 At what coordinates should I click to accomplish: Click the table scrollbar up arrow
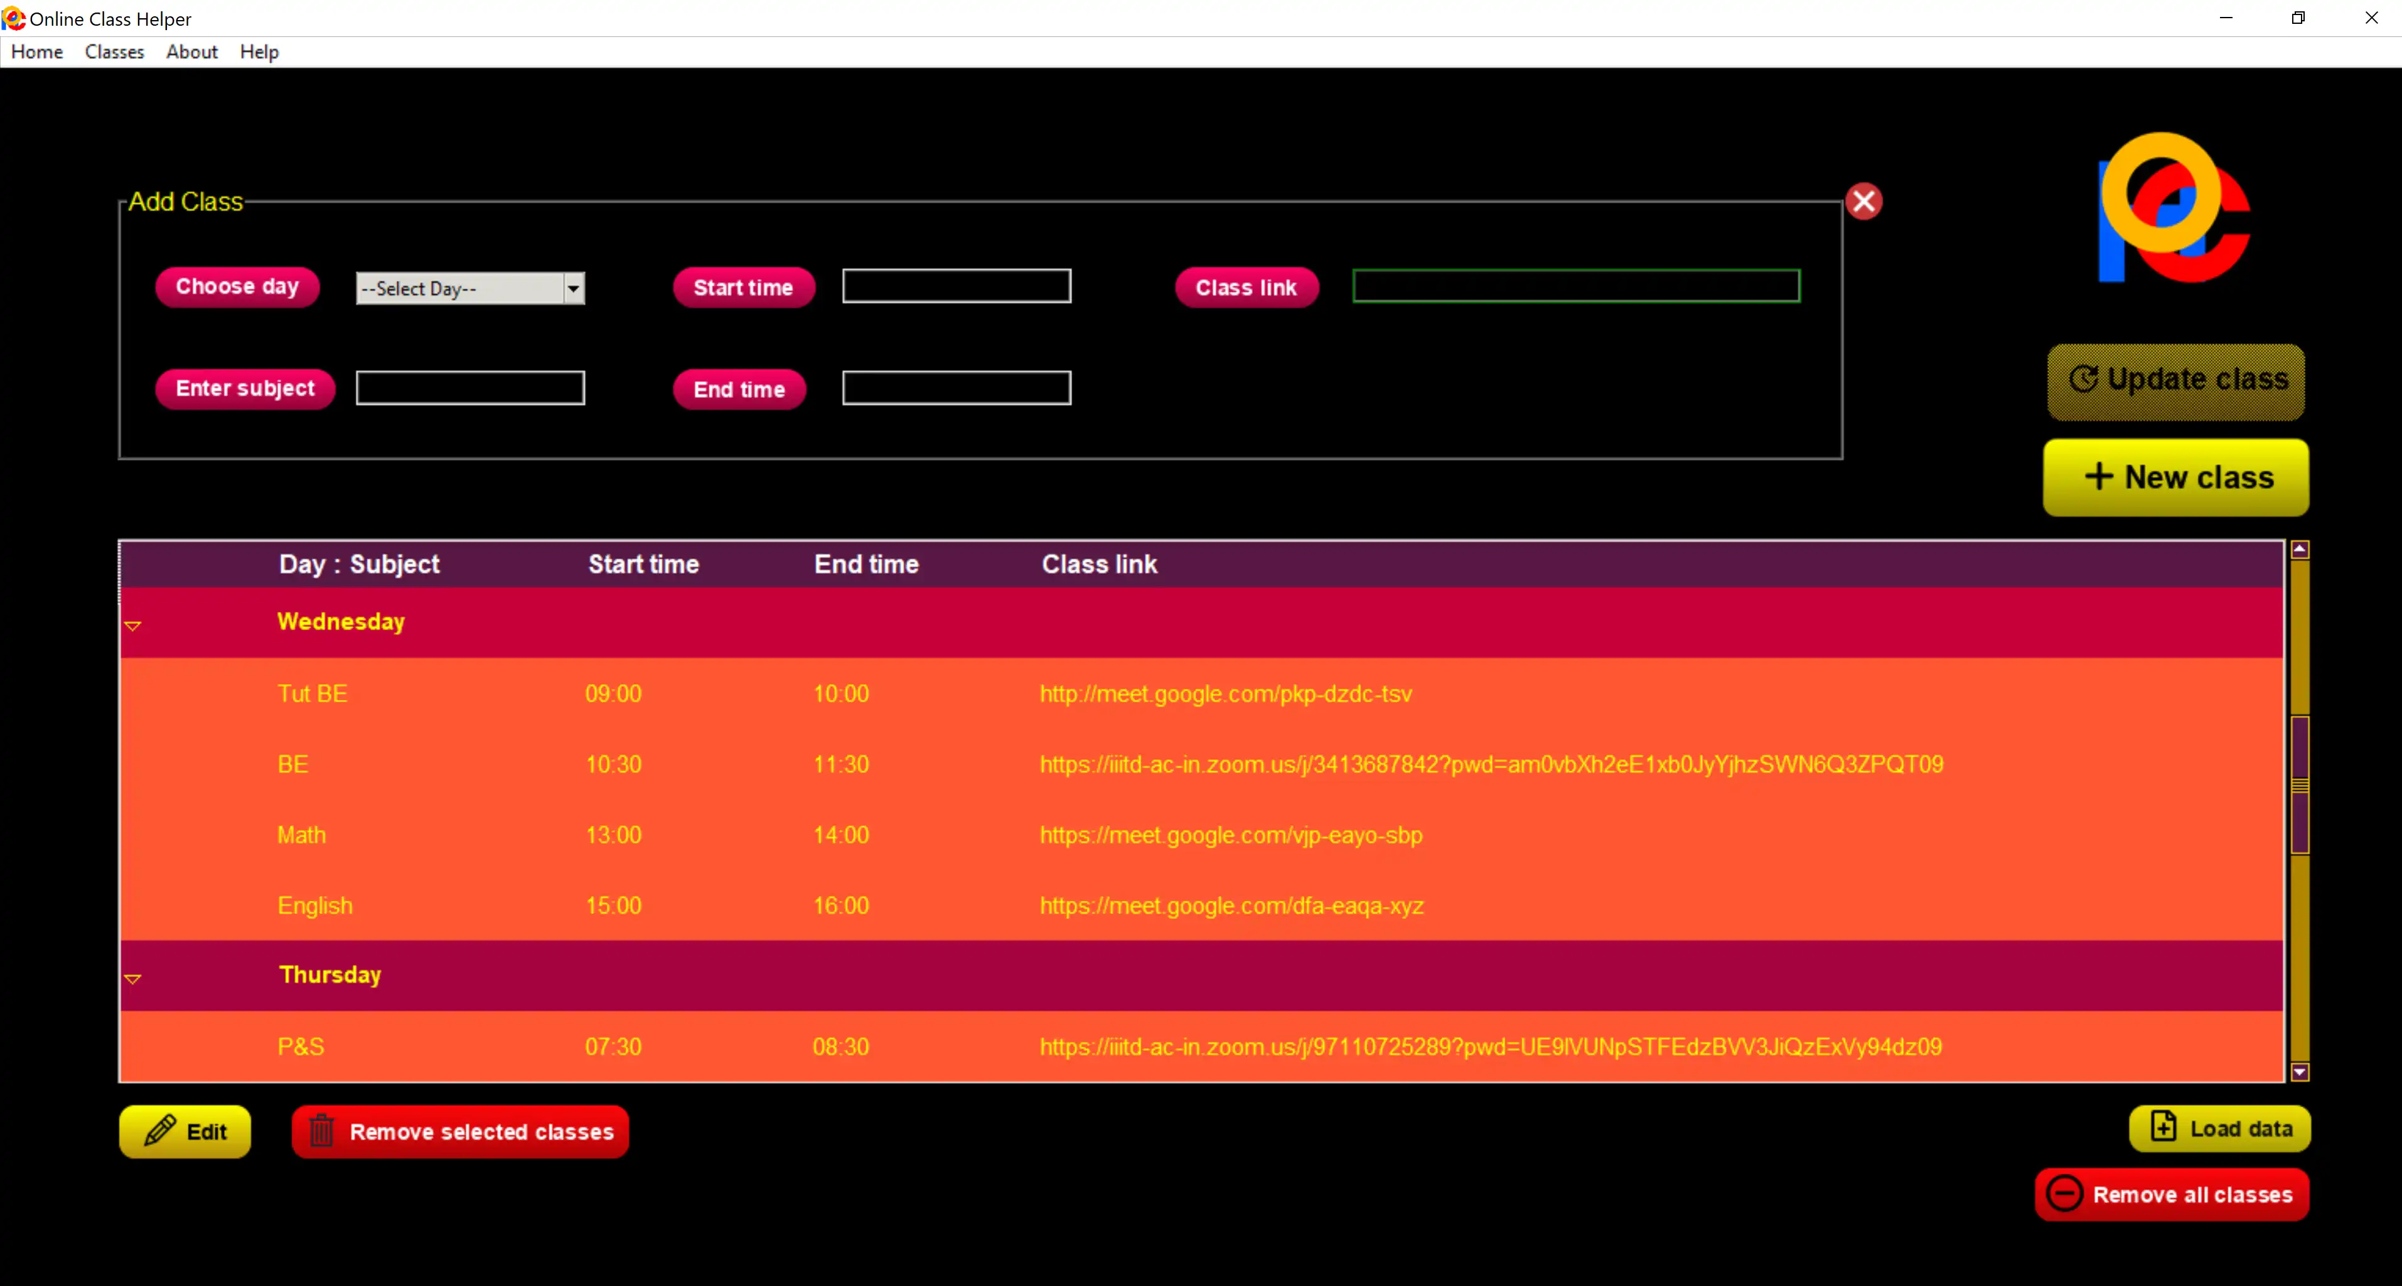[2300, 549]
